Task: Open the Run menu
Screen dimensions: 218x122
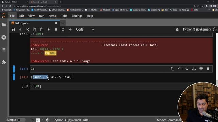Action: click(42, 16)
